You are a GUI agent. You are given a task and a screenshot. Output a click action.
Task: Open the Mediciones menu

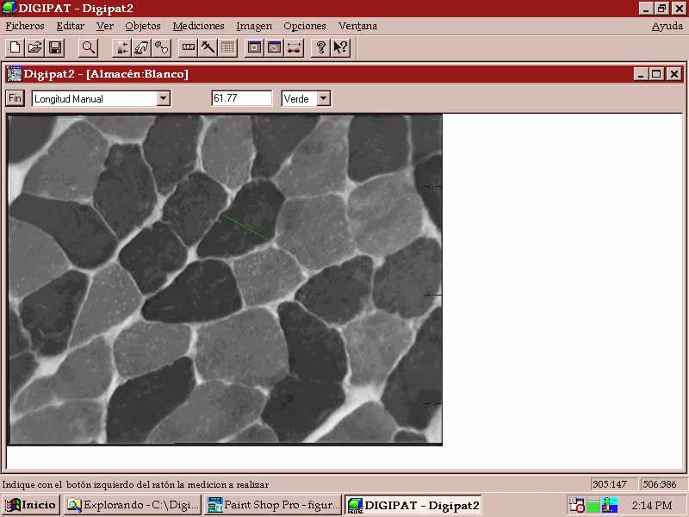198,26
